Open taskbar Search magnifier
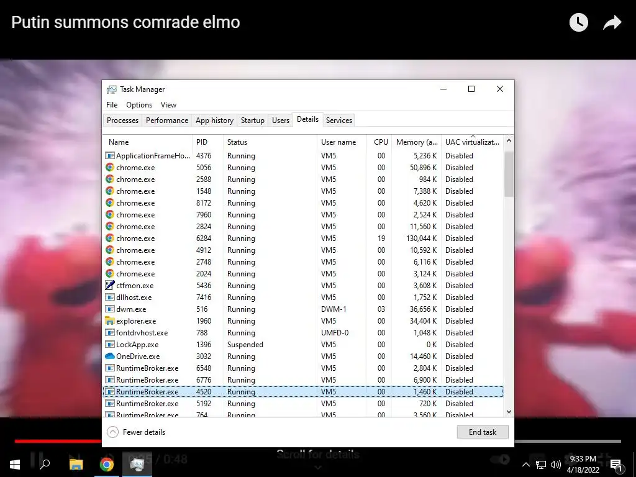 45,463
